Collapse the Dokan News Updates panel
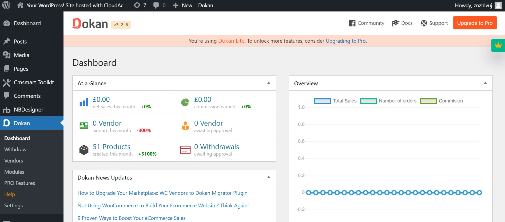The width and height of the screenshot is (505, 222). pyautogui.click(x=269, y=177)
